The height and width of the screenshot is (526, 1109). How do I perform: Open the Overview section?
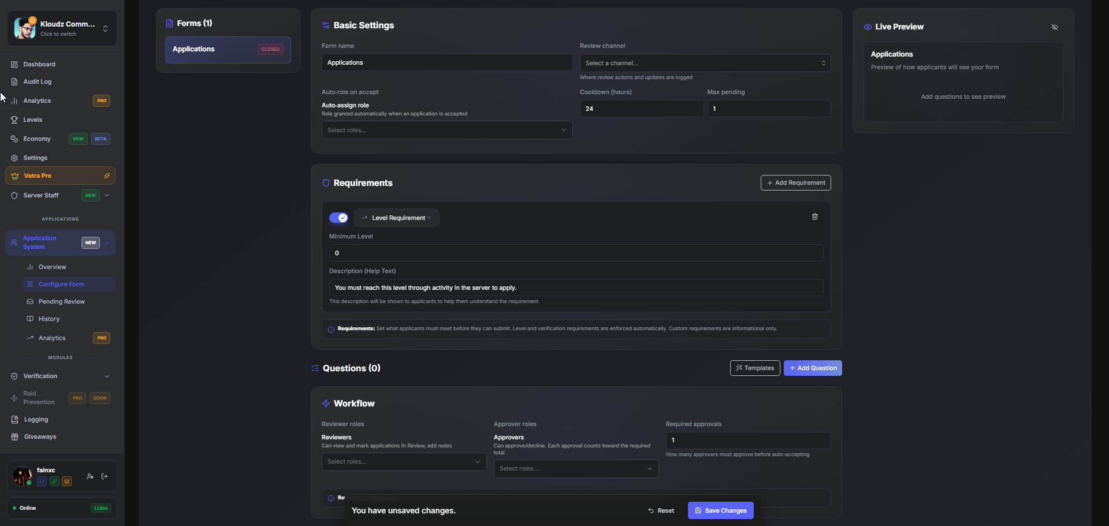53,266
